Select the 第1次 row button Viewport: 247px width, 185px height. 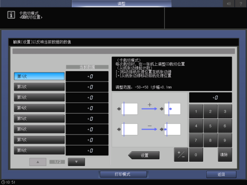pyautogui.click(x=39, y=76)
